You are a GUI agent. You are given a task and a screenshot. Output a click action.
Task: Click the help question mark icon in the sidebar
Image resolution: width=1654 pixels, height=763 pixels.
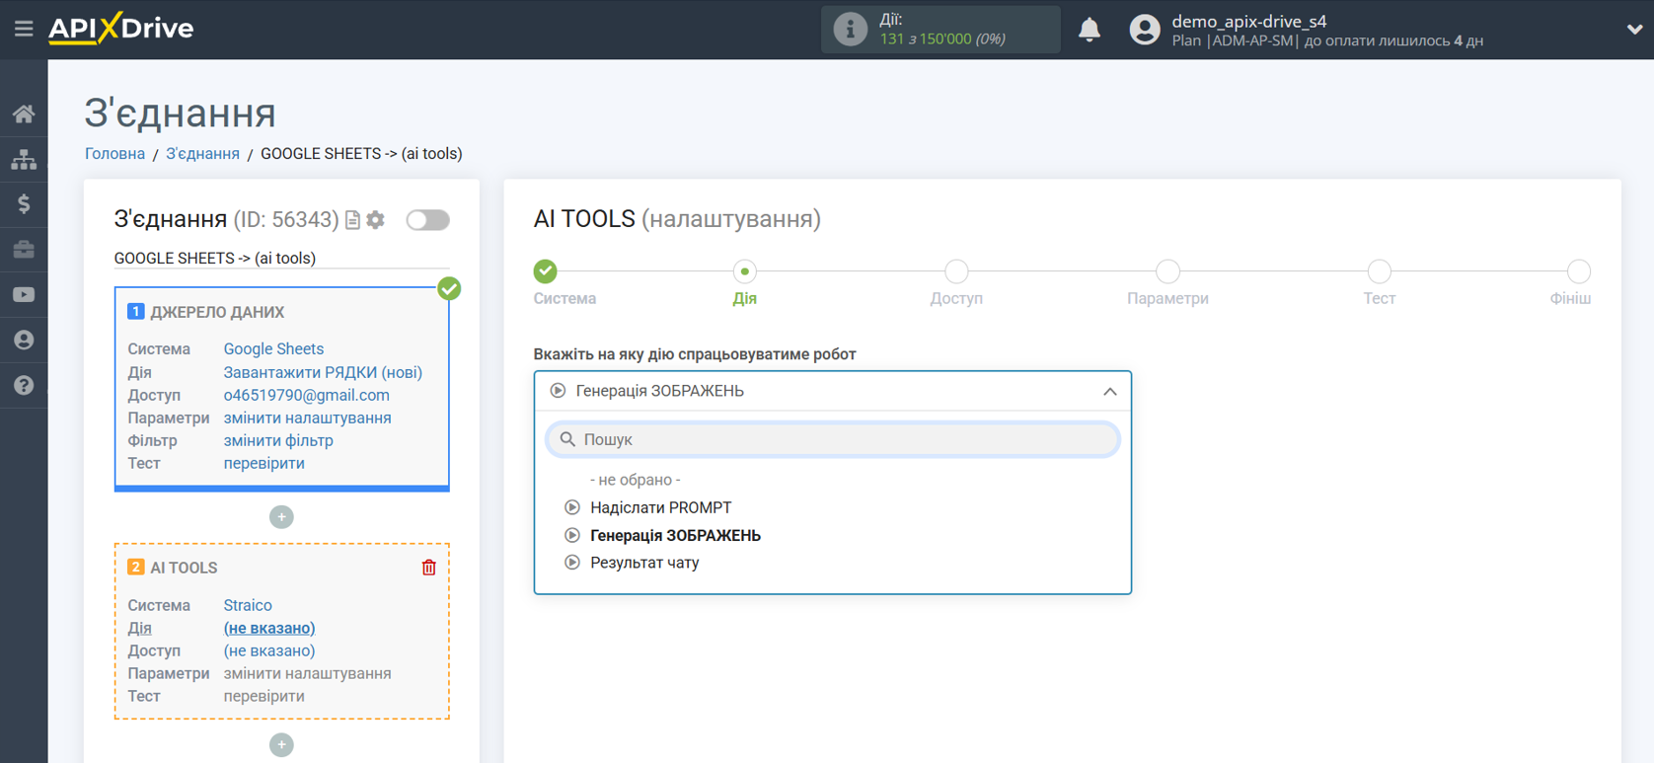click(24, 385)
